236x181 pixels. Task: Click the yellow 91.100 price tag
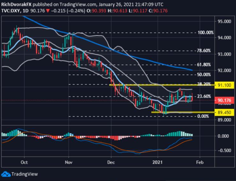[x=224, y=85]
